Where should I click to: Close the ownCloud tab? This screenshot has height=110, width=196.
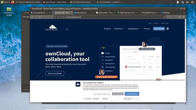click(71, 13)
